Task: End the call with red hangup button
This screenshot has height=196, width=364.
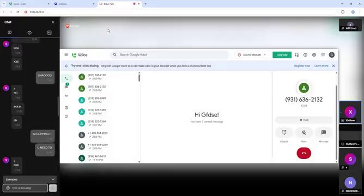Action: click(x=304, y=154)
